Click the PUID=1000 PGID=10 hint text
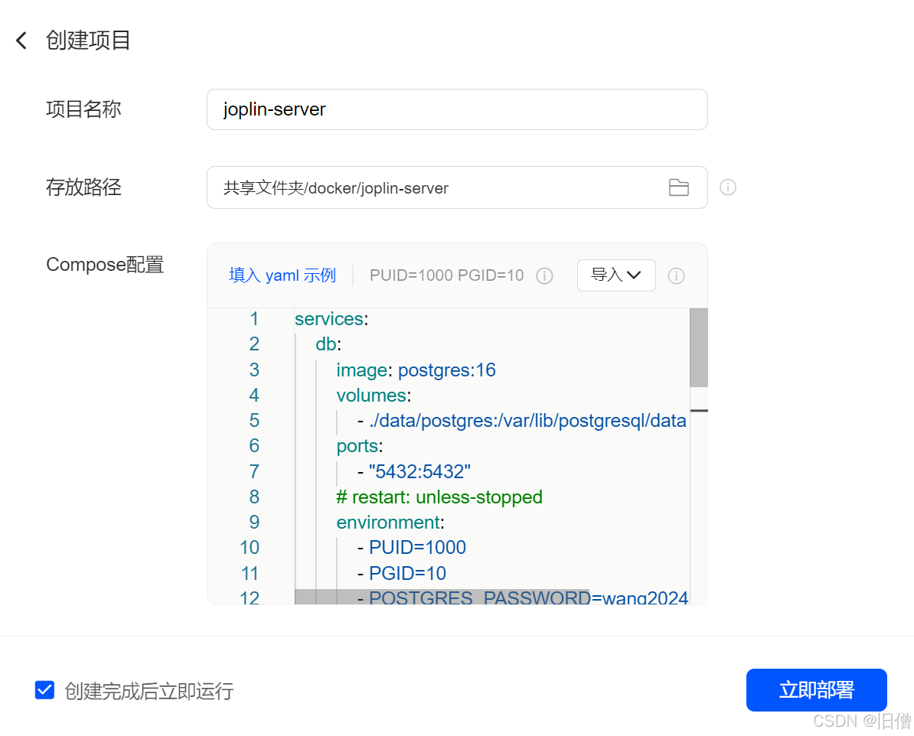914x736 pixels. coord(446,275)
